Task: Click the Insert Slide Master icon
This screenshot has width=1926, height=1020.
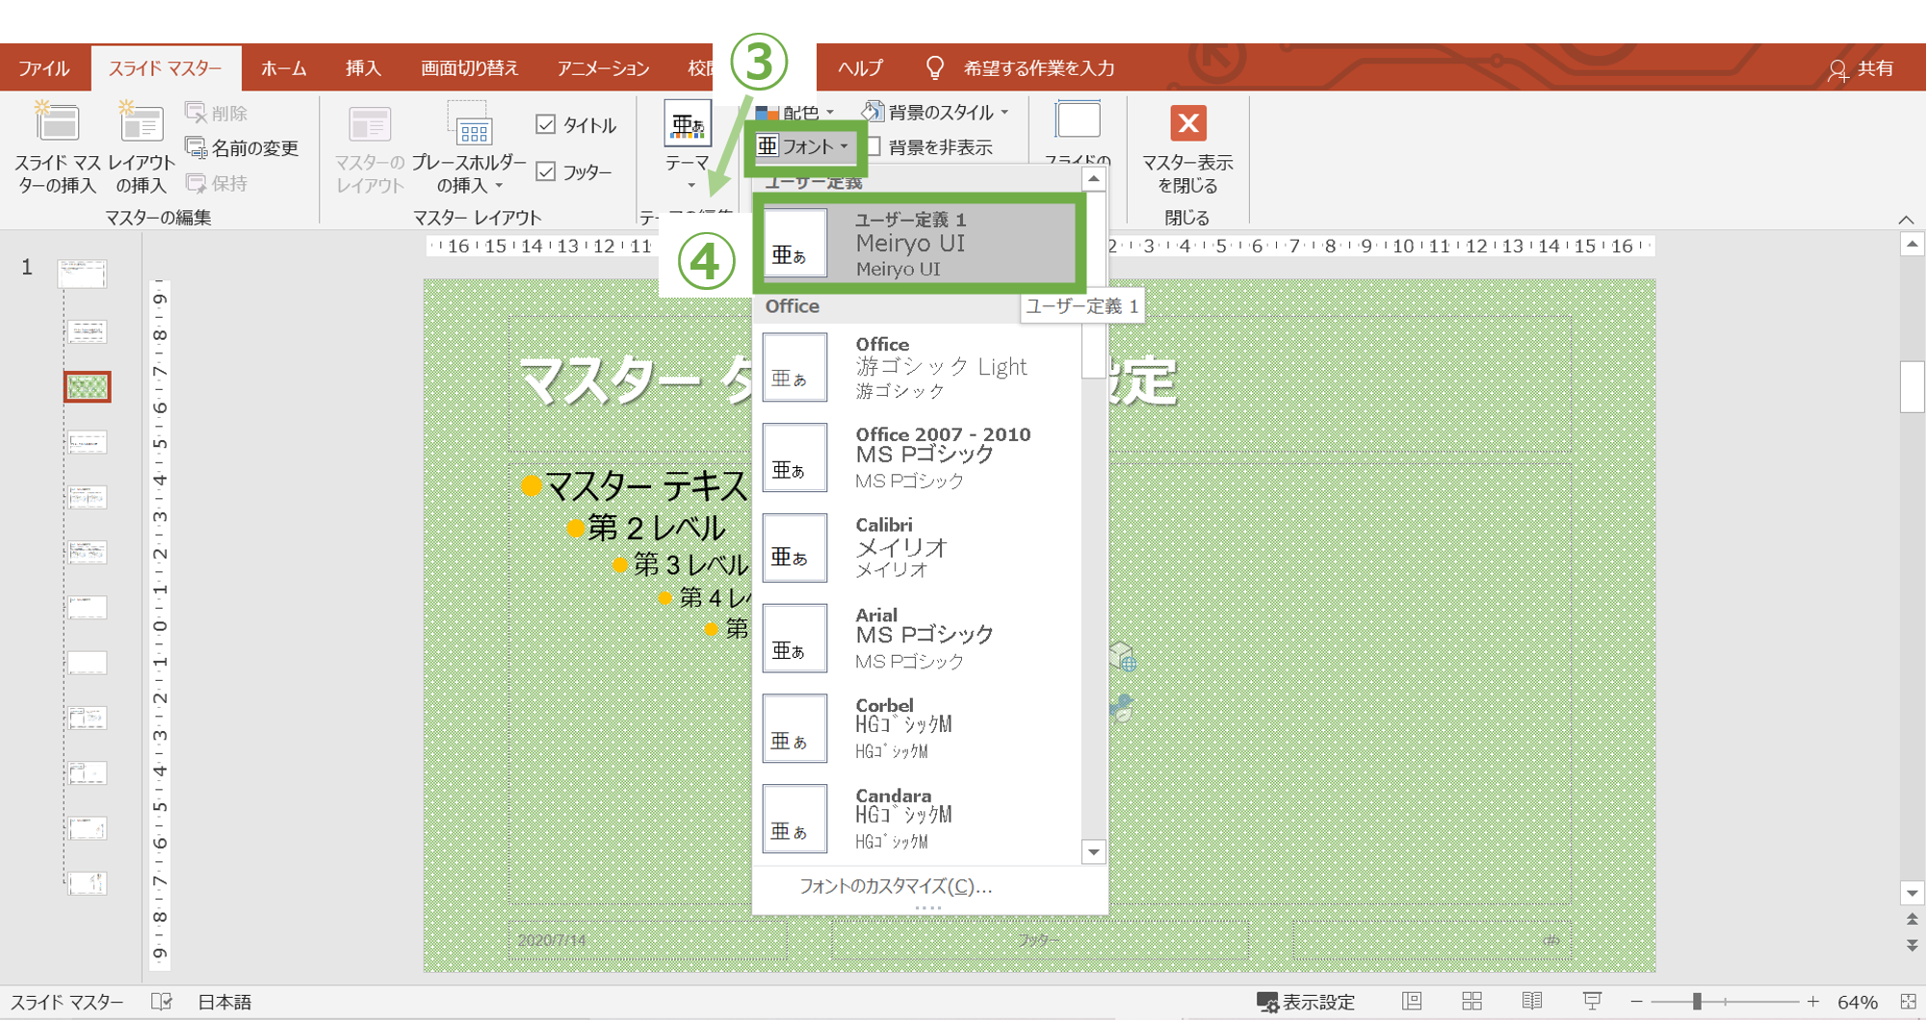Action: click(57, 125)
